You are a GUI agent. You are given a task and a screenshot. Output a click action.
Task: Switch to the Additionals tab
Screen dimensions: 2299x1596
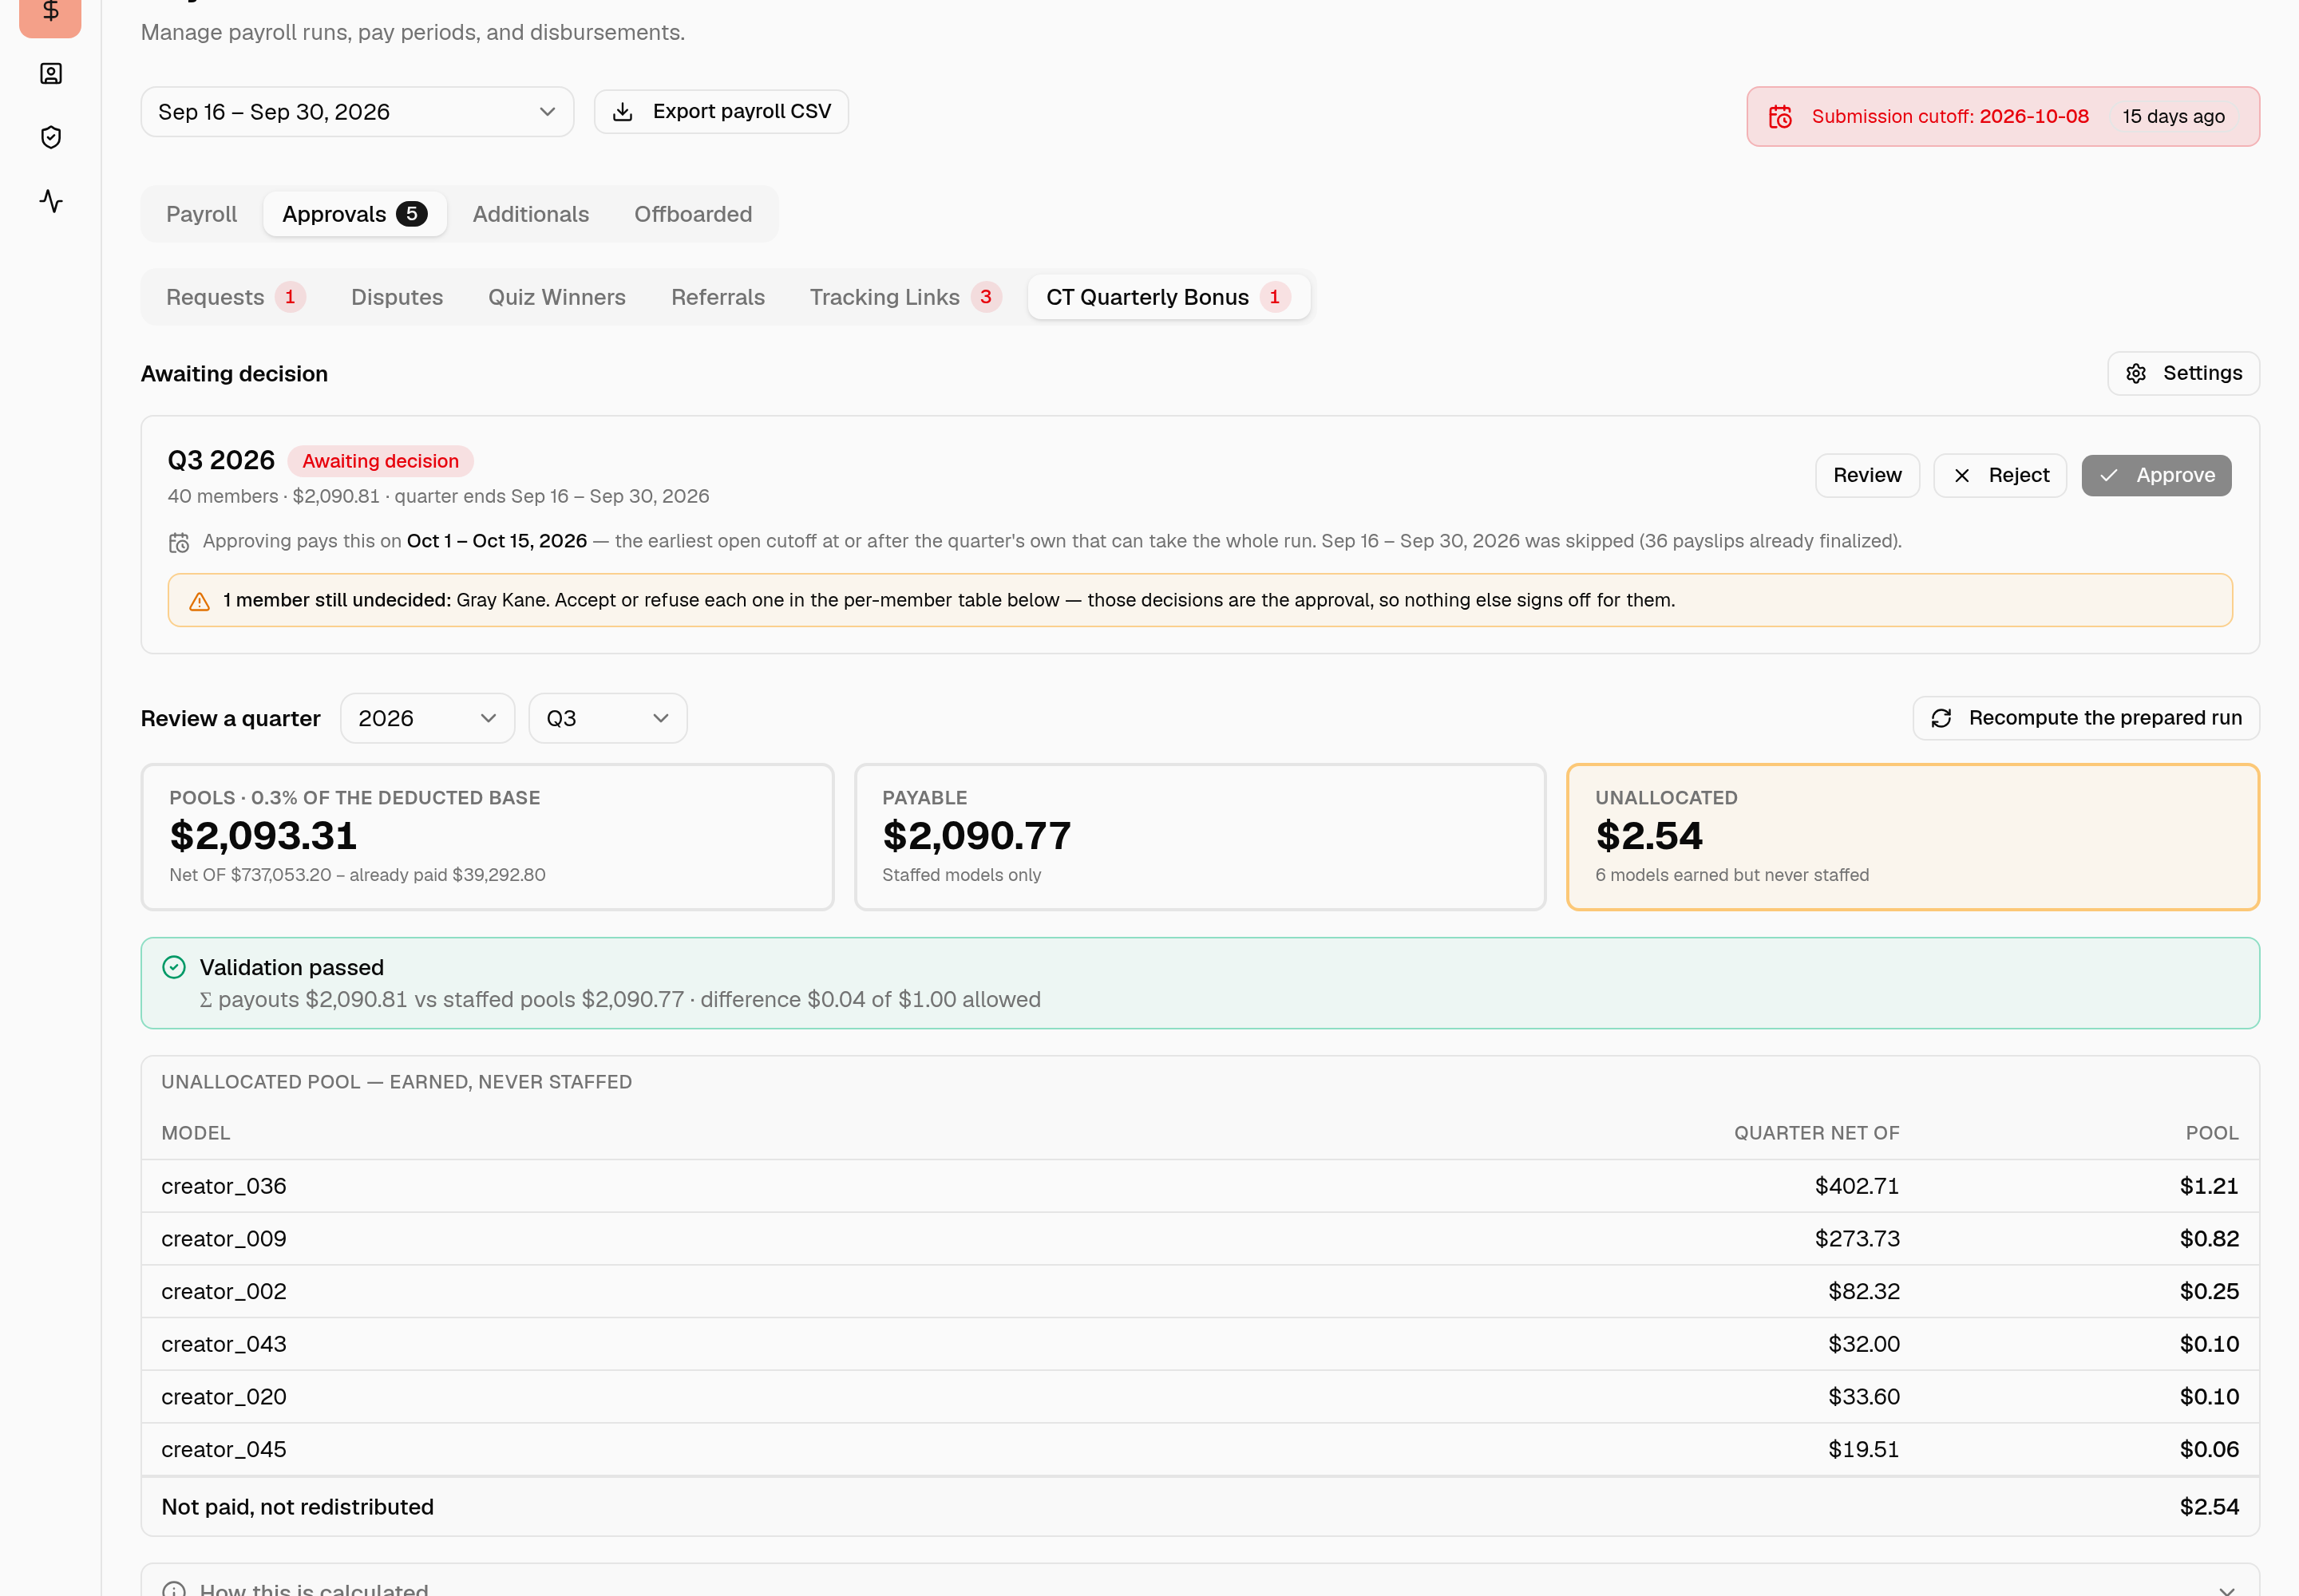(530, 214)
